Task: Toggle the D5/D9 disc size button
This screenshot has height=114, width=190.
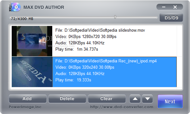Action: tap(171, 18)
